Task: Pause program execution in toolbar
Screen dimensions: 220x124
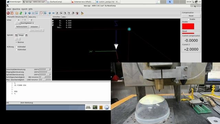Action: (33, 13)
